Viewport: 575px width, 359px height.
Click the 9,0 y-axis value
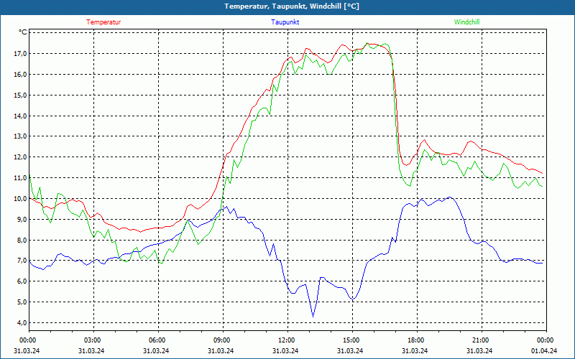click(x=22, y=219)
